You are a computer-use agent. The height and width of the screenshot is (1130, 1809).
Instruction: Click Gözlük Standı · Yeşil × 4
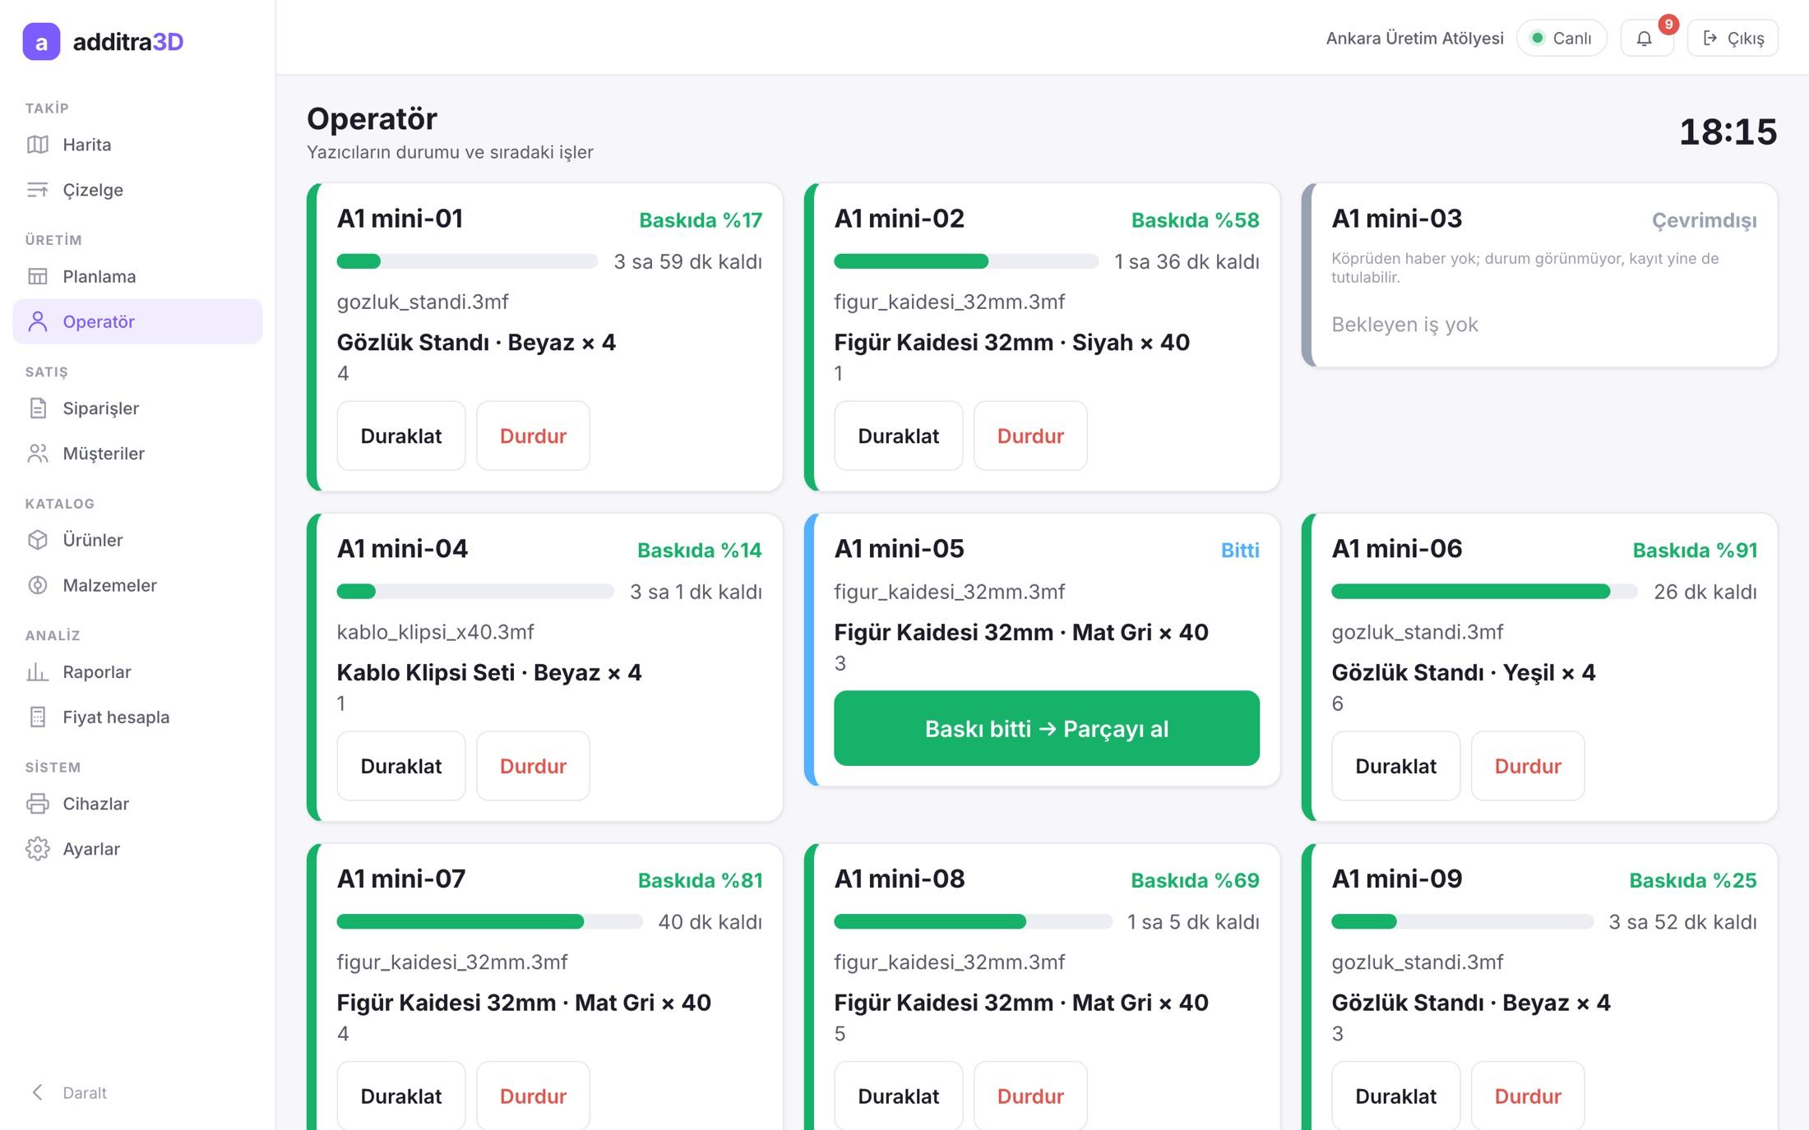point(1464,672)
